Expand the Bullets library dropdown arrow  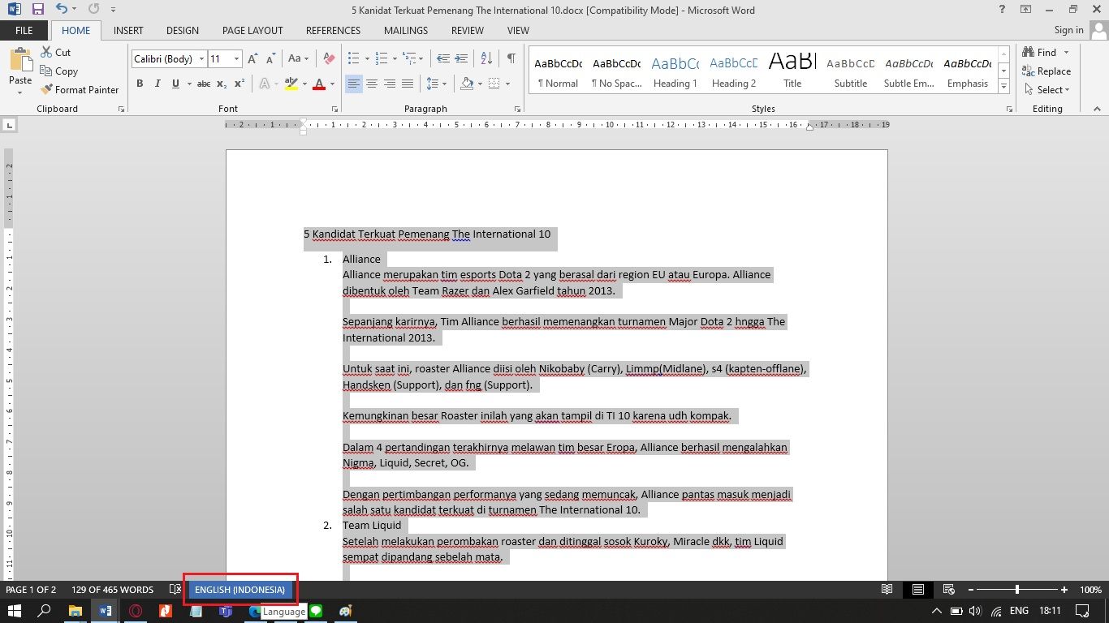coord(367,59)
